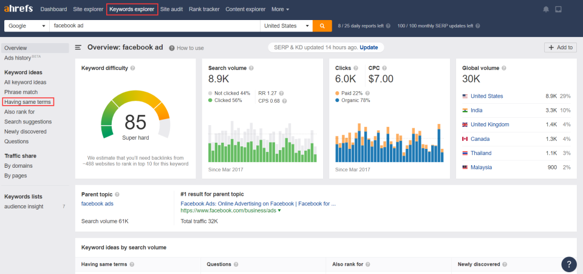
Task: Click the keyword difficulty gauge showing 85
Action: click(x=135, y=115)
